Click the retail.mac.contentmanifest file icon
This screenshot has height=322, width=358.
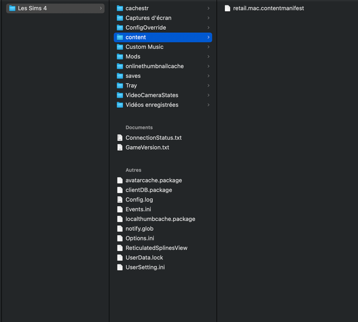[x=227, y=8]
